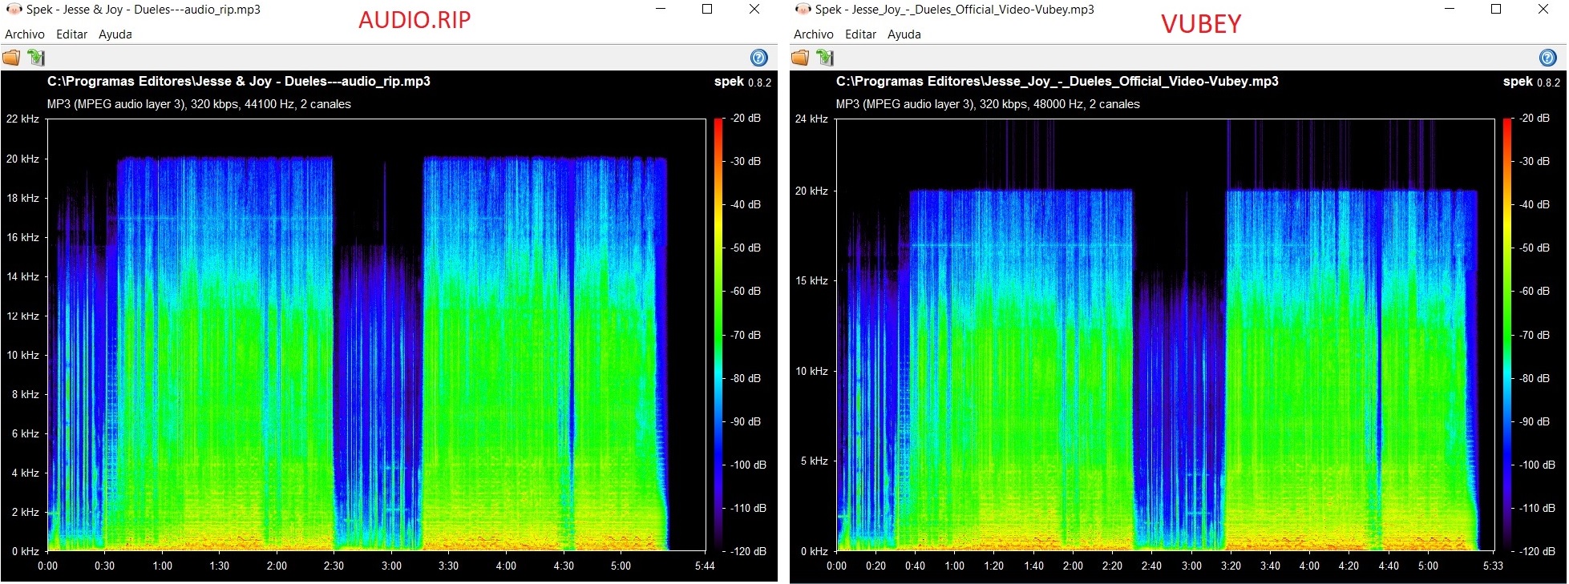Click the dB color scale bar in the Vubey window
The width and height of the screenshot is (1569, 584).
[x=1506, y=335]
